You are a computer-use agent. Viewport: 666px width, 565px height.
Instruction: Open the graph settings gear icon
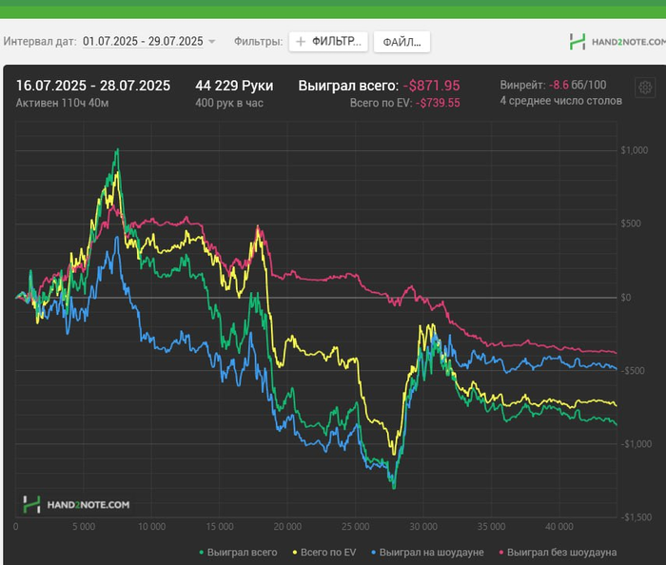click(645, 88)
